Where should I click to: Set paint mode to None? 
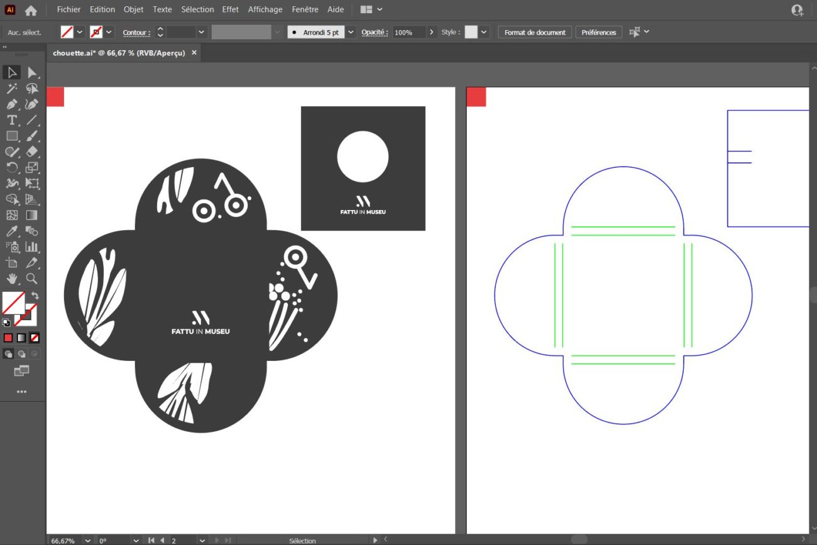click(35, 338)
